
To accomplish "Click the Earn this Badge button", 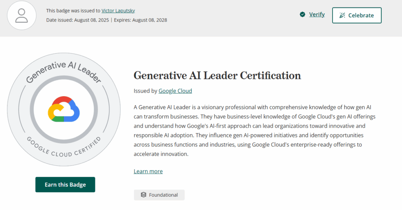I will (x=65, y=184).
